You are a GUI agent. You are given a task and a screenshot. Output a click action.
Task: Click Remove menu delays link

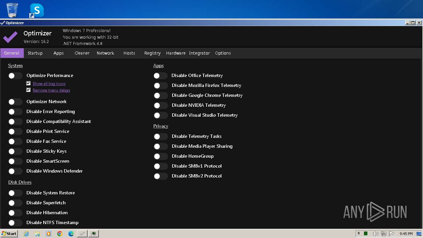click(x=51, y=90)
